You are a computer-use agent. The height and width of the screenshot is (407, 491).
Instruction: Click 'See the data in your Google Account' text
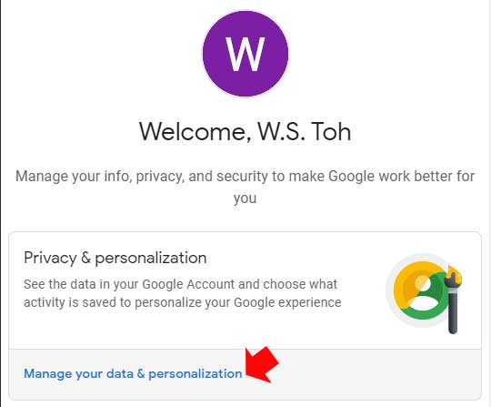click(x=129, y=284)
